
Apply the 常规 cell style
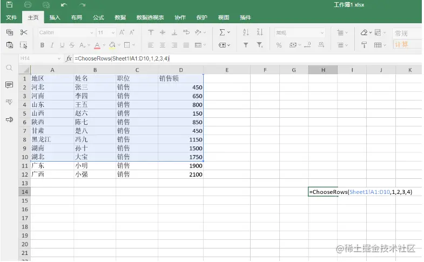pos(407,33)
